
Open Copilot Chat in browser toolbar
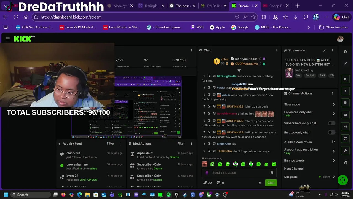(341, 17)
